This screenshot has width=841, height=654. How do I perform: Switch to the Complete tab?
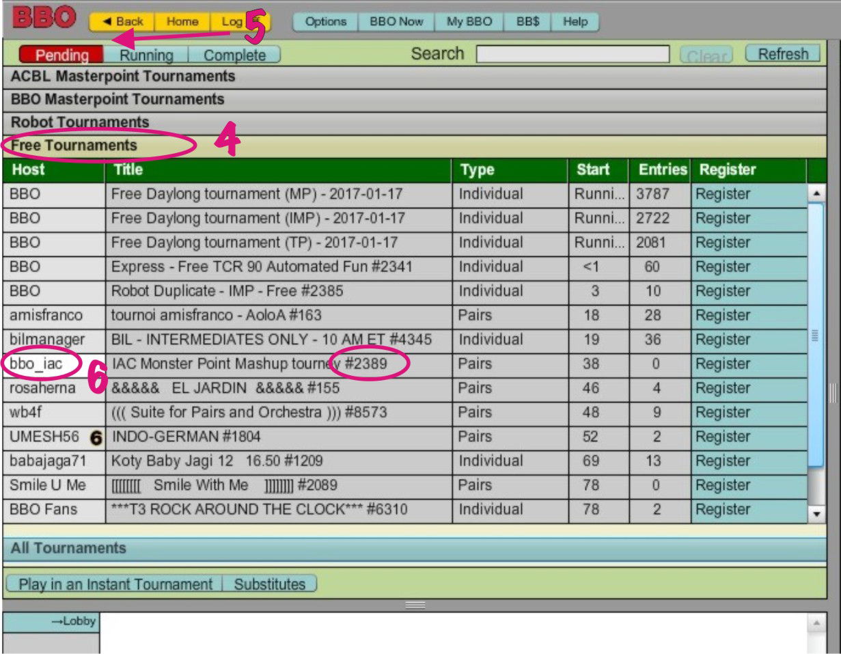click(234, 55)
